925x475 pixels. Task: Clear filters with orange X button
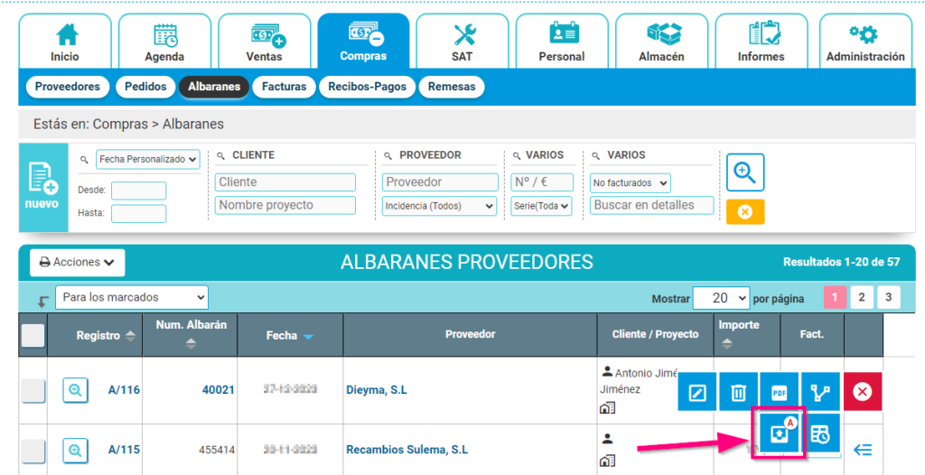click(745, 212)
